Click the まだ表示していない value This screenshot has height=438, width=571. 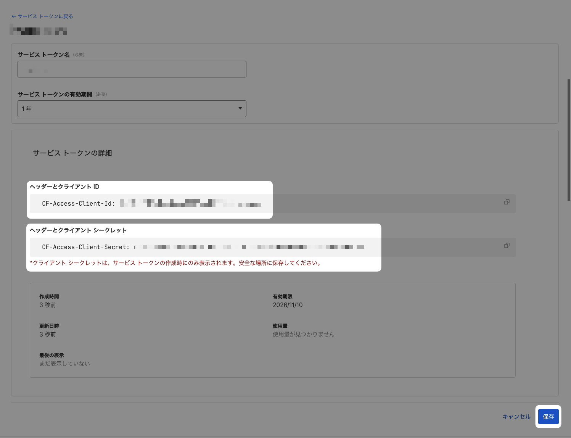[x=65, y=364]
